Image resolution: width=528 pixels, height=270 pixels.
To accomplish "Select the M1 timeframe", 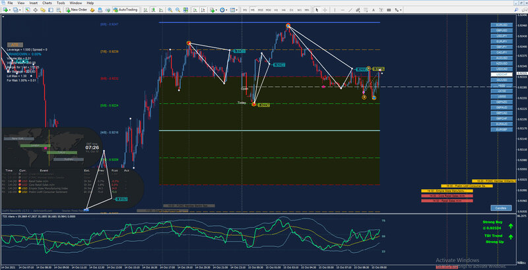I will [245, 10].
